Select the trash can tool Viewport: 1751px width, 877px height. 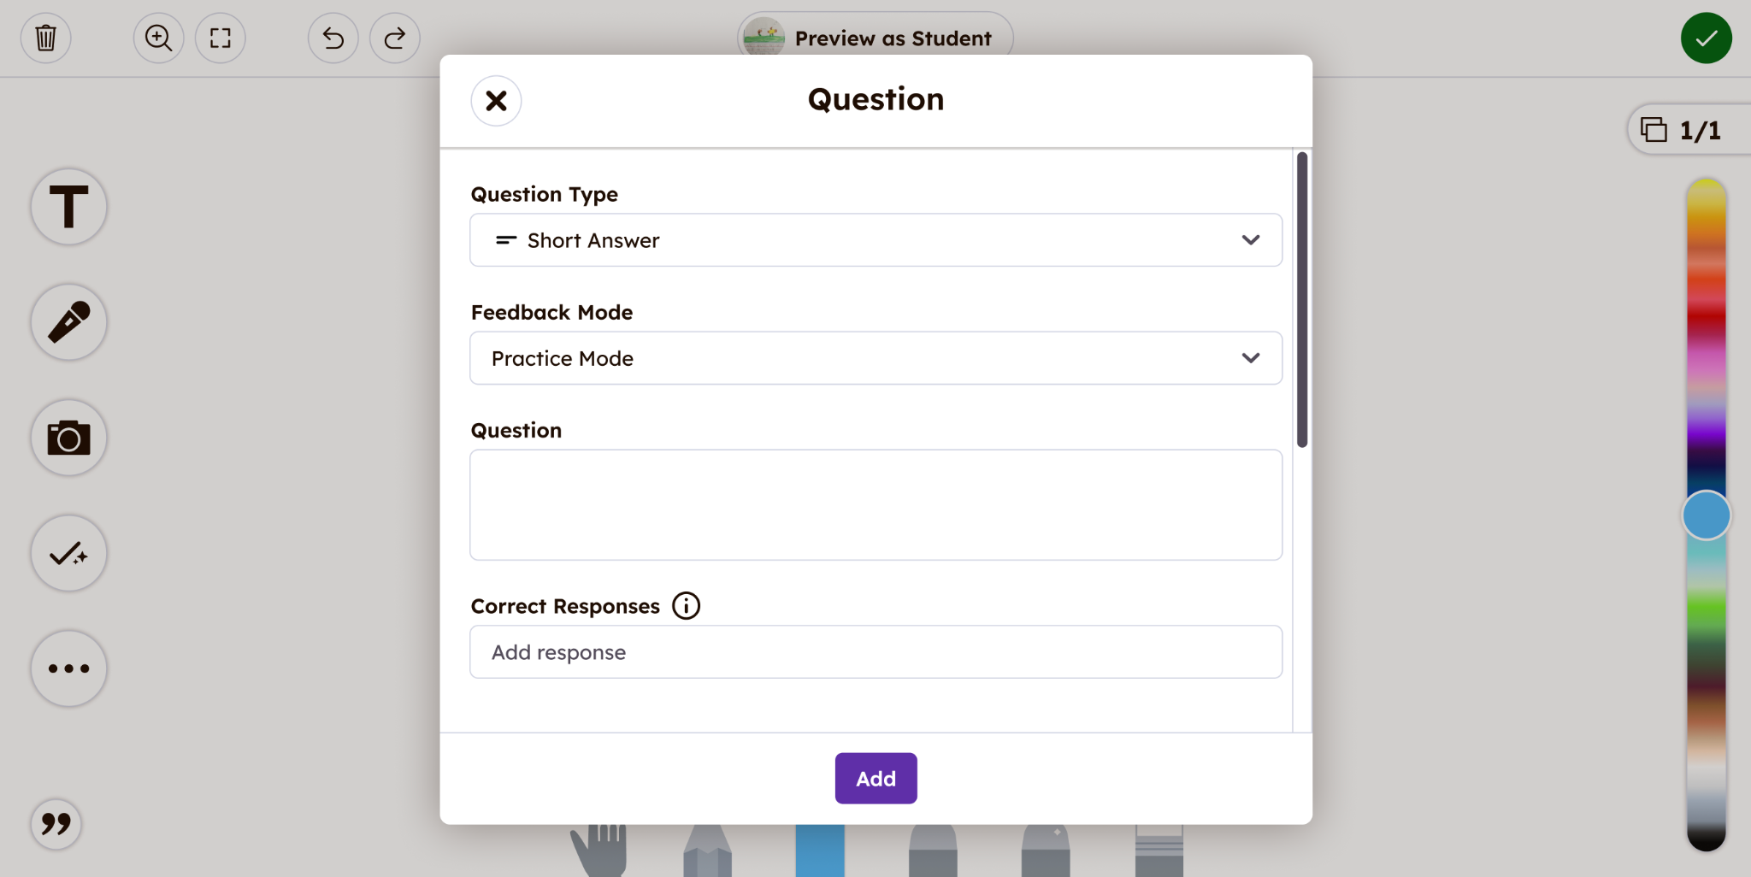[x=45, y=38]
